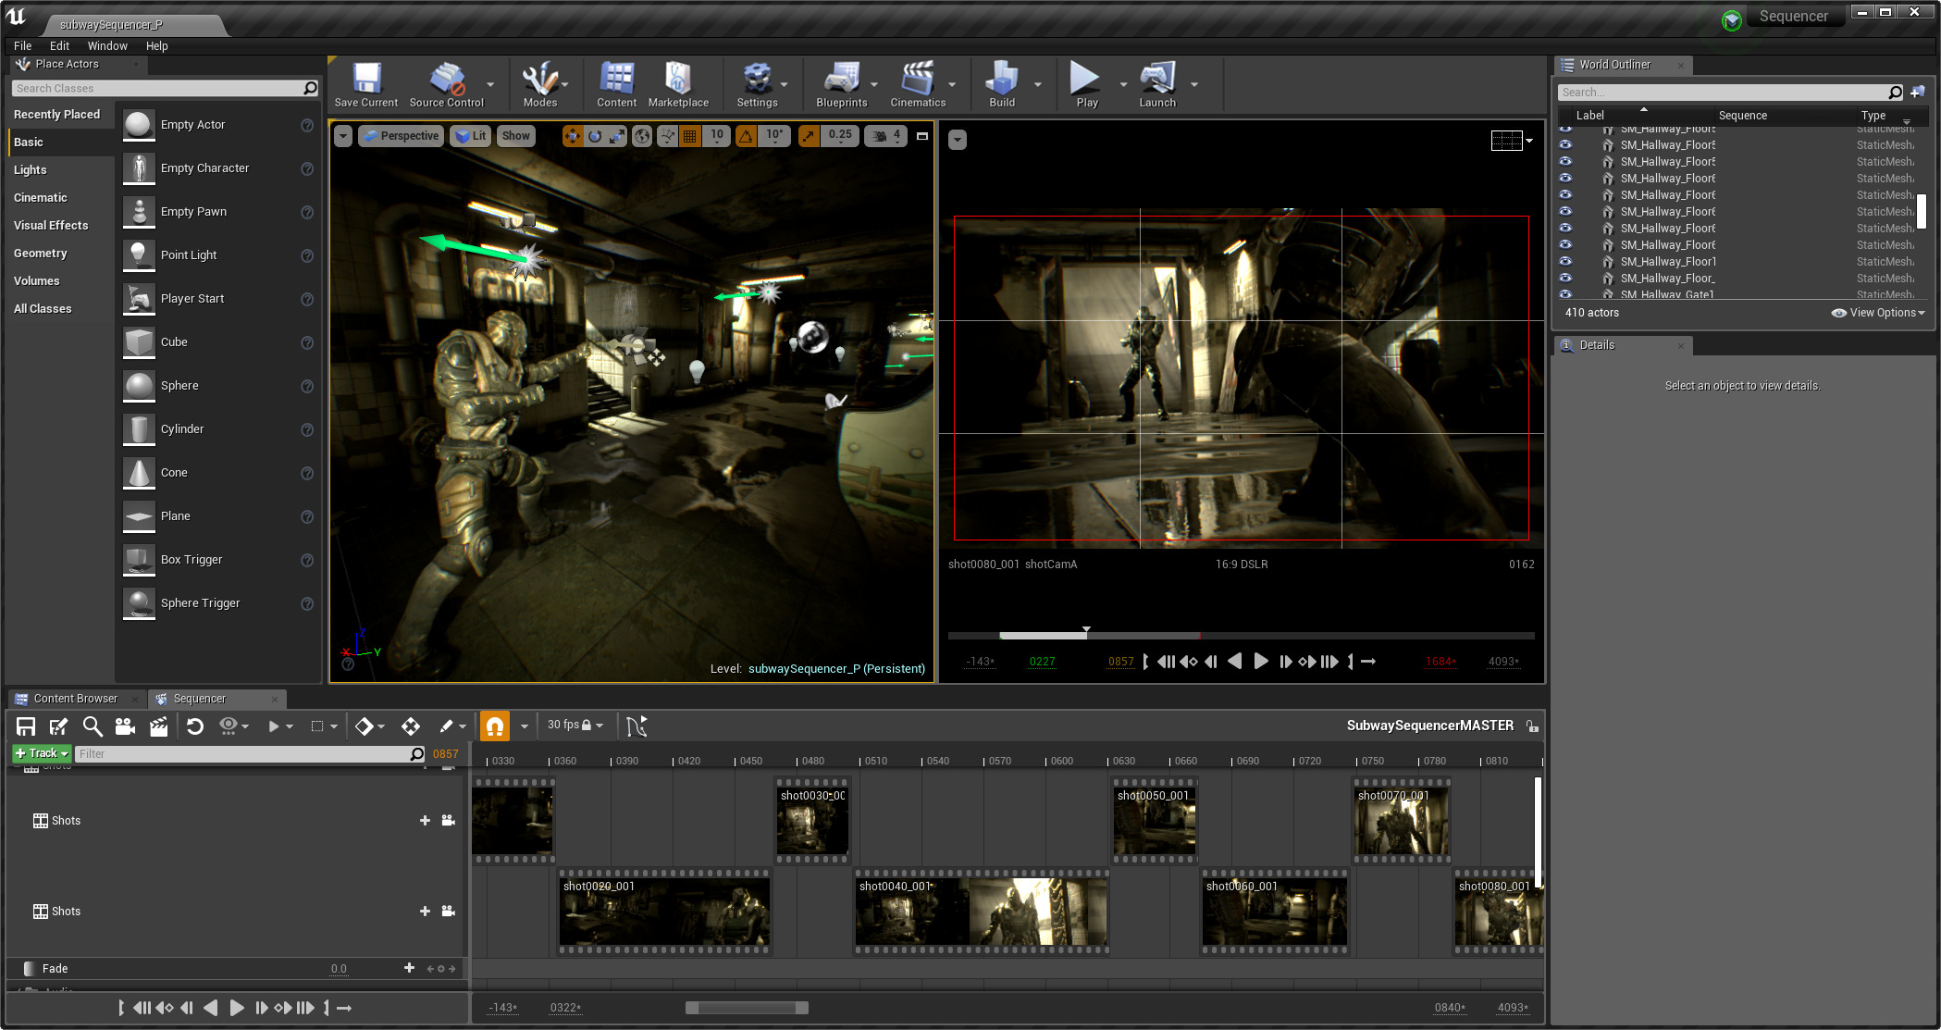
Task: Disable the snapping magnet in Sequencer
Action: (x=494, y=726)
